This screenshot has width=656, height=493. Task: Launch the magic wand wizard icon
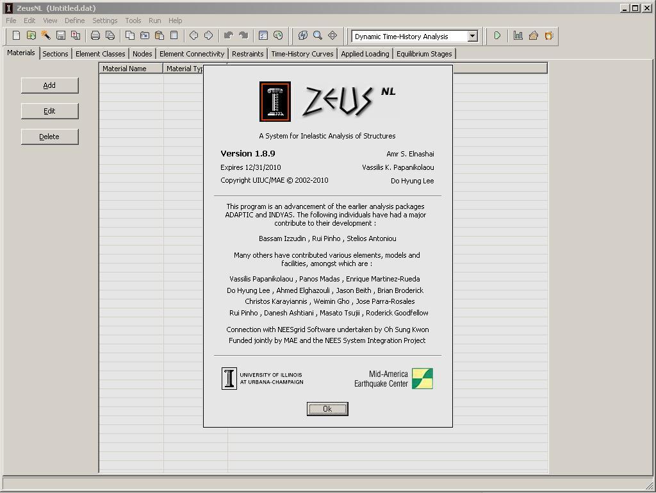[x=45, y=35]
